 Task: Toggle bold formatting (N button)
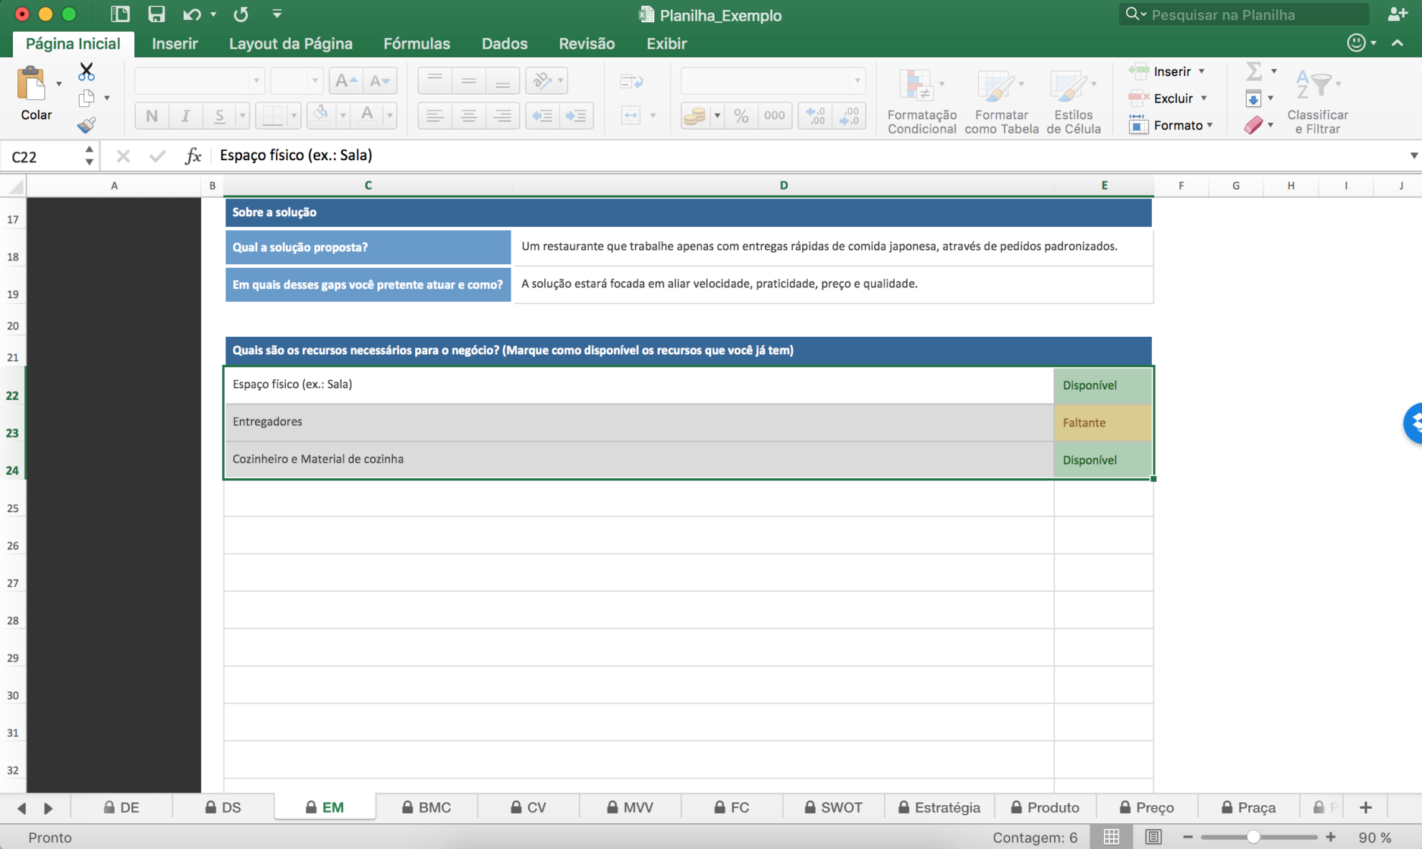152,116
